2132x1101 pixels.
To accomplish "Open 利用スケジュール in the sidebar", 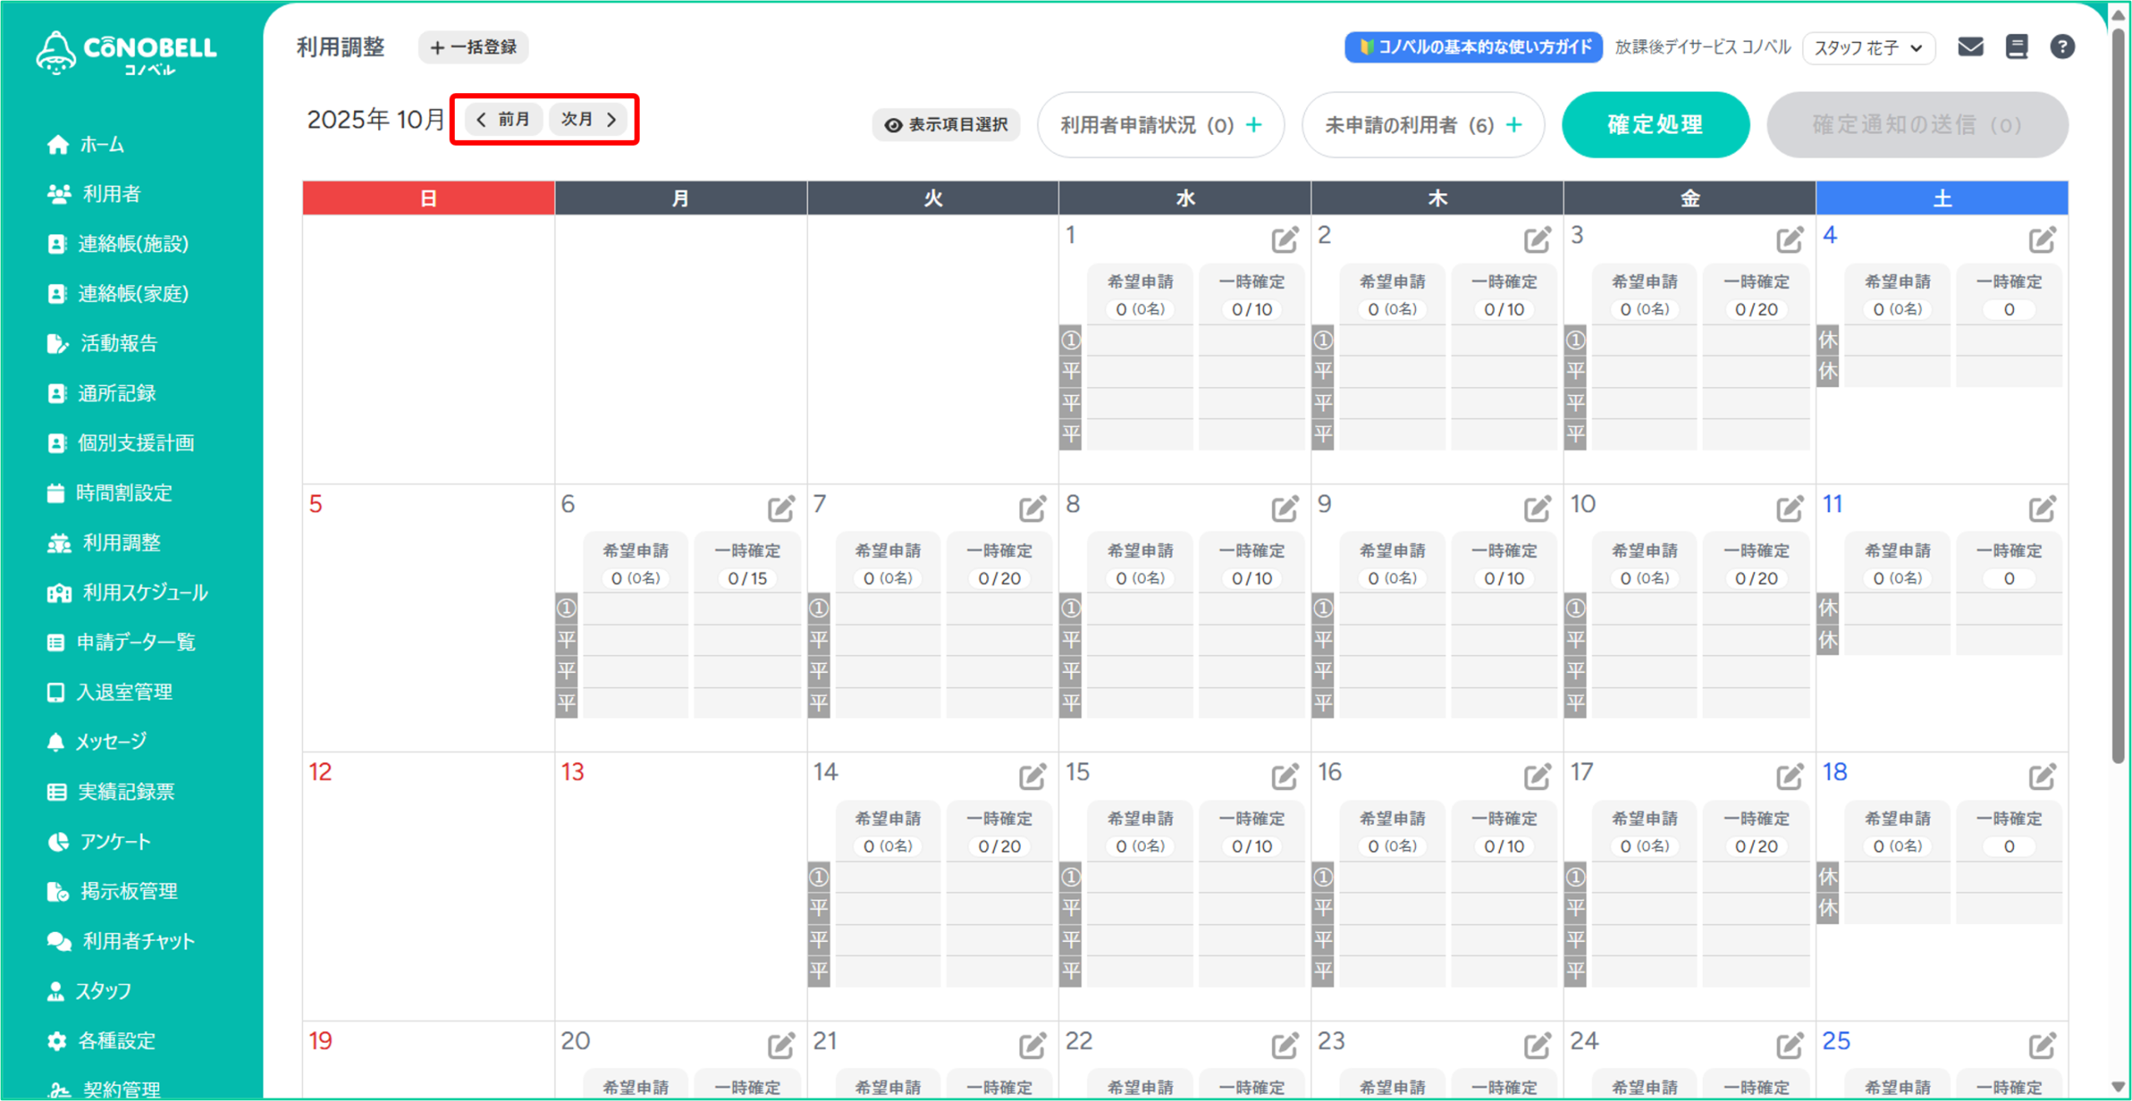I will (145, 592).
